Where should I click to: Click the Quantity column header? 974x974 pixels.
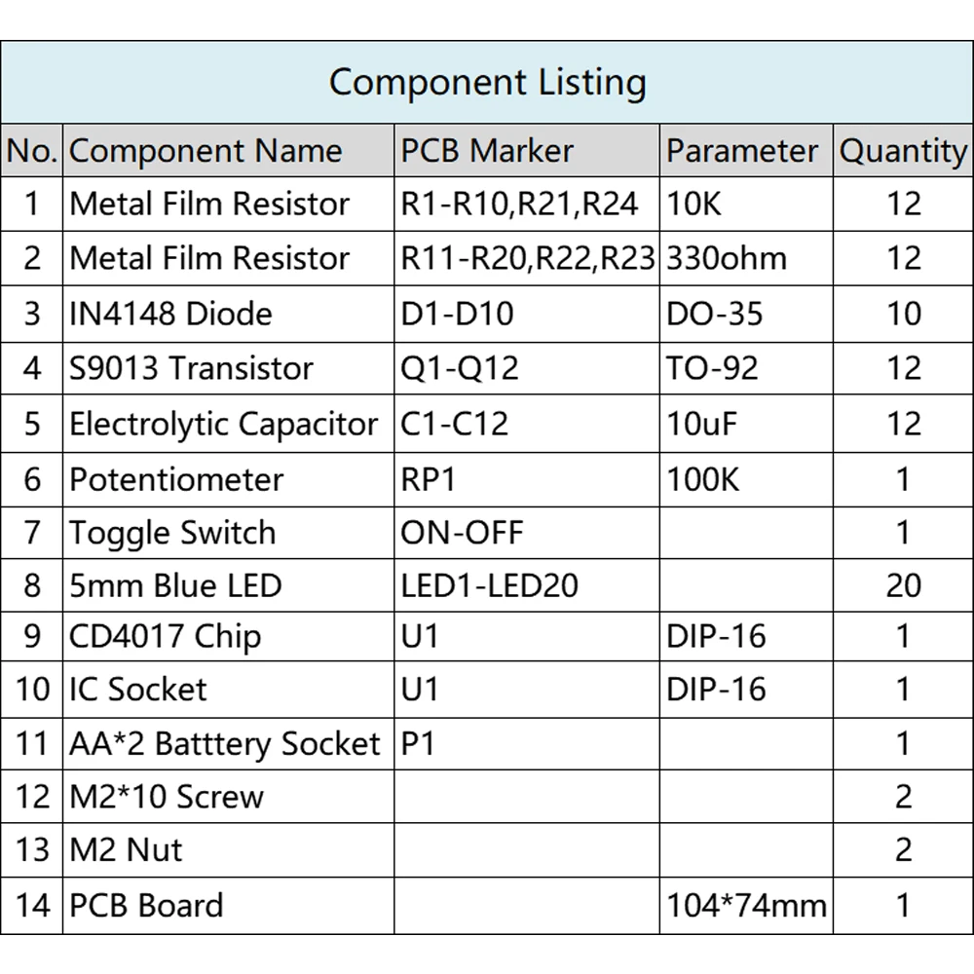903,151
